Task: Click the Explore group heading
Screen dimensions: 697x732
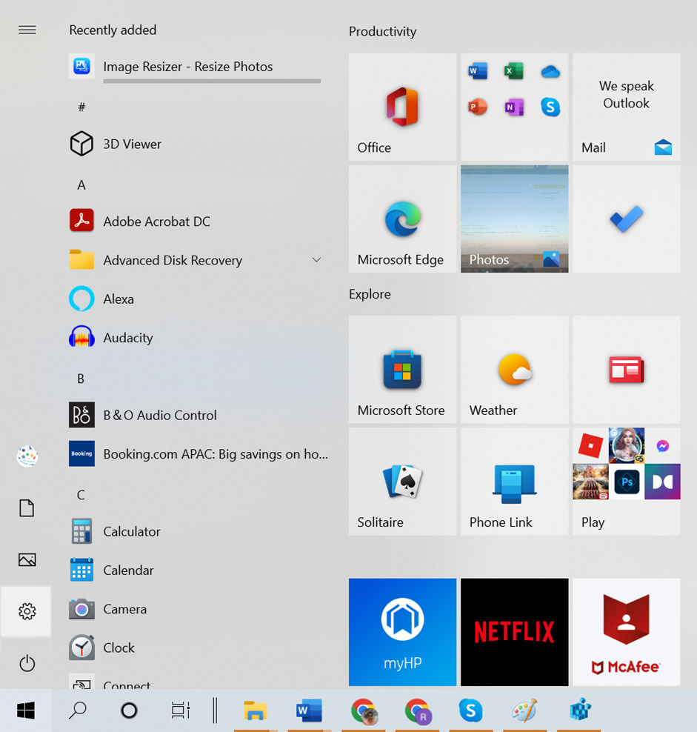Action: click(370, 294)
